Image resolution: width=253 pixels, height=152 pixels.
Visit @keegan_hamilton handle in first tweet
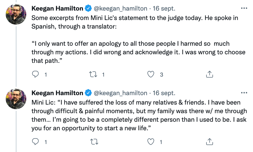click(121, 9)
